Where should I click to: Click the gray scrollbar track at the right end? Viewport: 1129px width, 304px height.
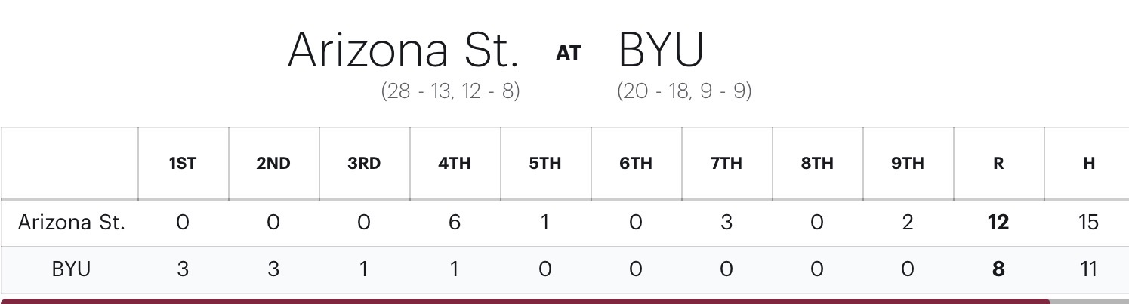tap(1089, 301)
